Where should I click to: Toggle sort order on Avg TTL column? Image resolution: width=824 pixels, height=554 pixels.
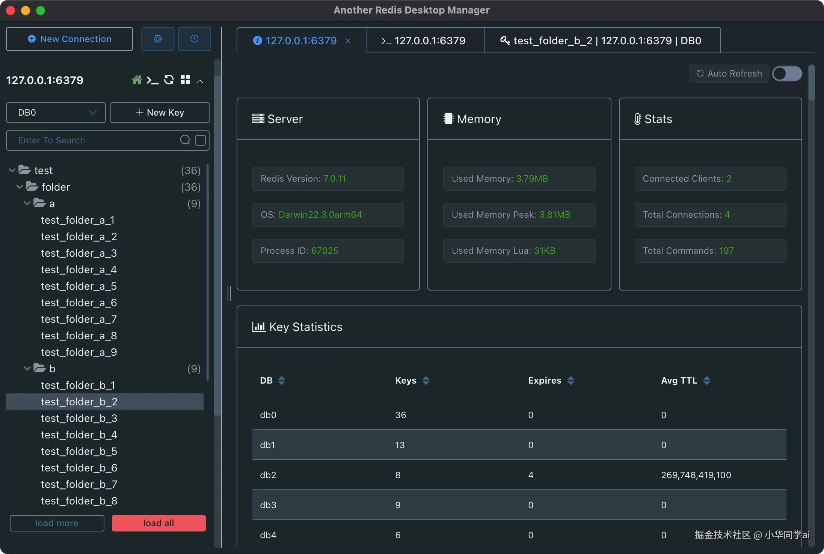(708, 380)
